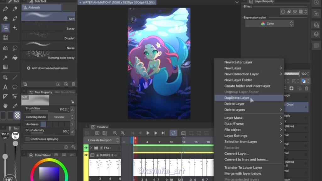The height and width of the screenshot is (181, 322).
Task: Click the layer opacity slider
Action: click(292, 74)
